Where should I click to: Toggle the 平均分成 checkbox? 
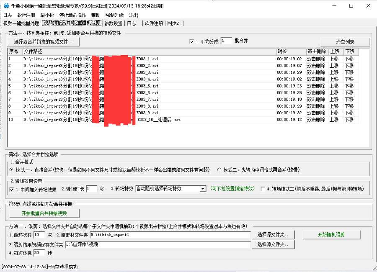click(192, 42)
